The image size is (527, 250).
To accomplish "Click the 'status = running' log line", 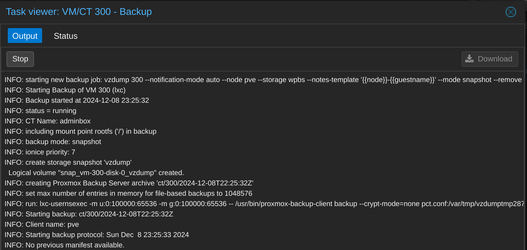I will (40, 111).
